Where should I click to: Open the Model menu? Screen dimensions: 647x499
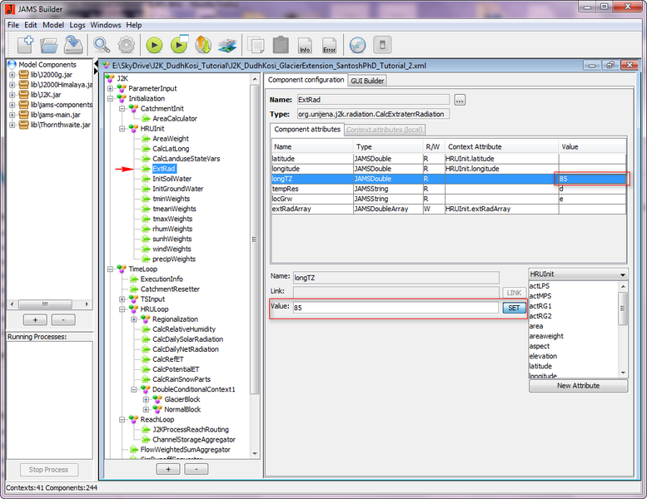click(x=52, y=25)
